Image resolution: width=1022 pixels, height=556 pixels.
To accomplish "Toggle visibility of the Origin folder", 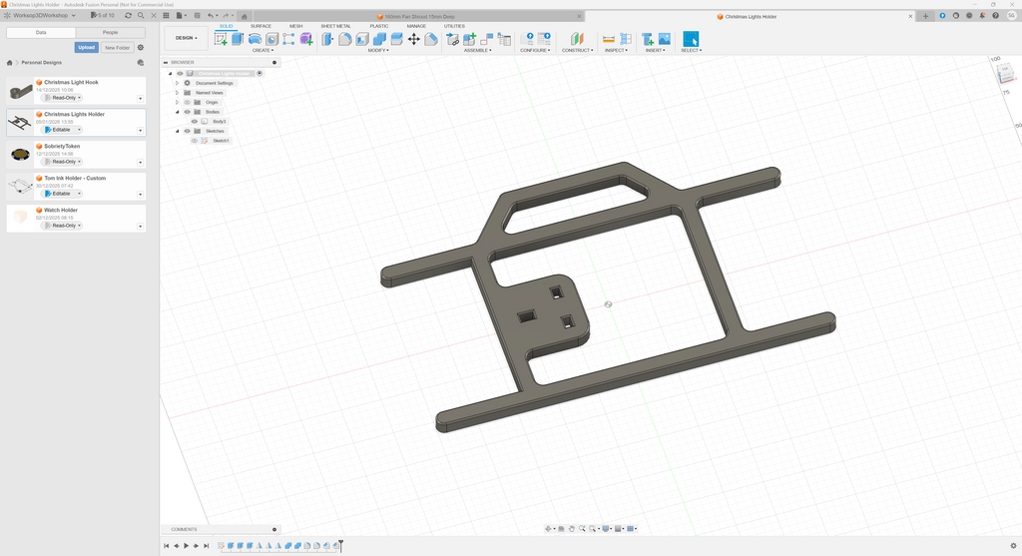I will click(x=187, y=103).
